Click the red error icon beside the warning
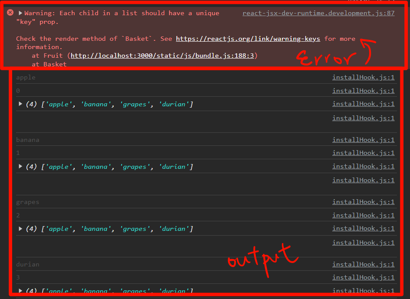Image resolution: width=410 pixels, height=299 pixels. point(10,13)
